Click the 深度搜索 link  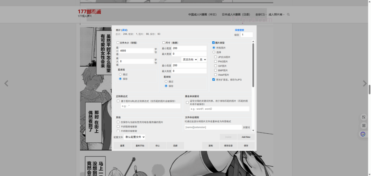(x=239, y=30)
